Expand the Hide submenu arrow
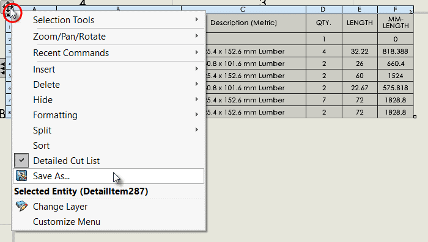The height and width of the screenshot is (242, 428). pyautogui.click(x=196, y=99)
